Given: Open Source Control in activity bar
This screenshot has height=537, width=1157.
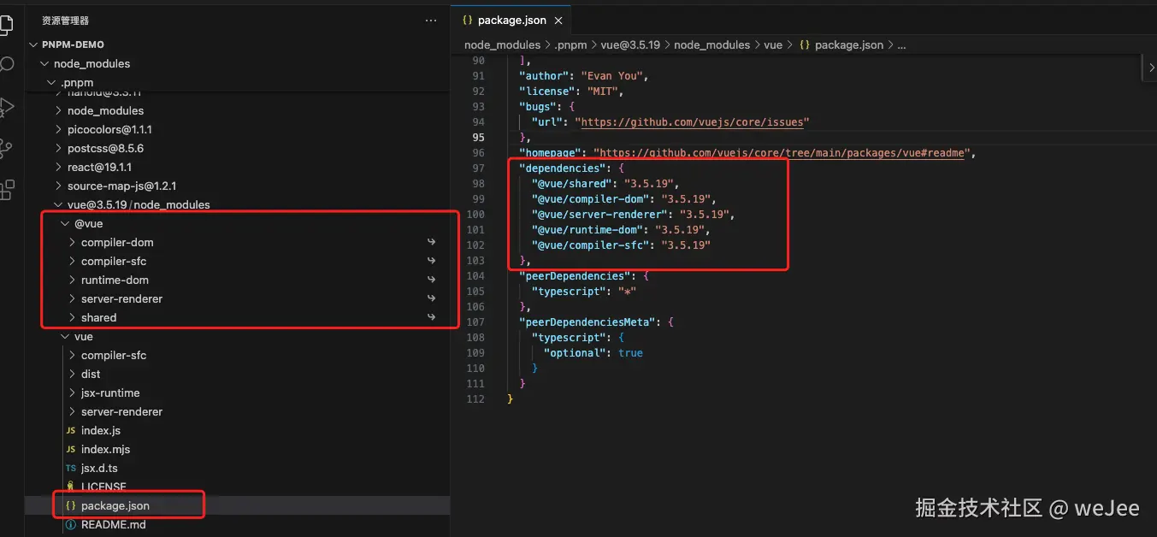Looking at the screenshot, I should coord(6,148).
